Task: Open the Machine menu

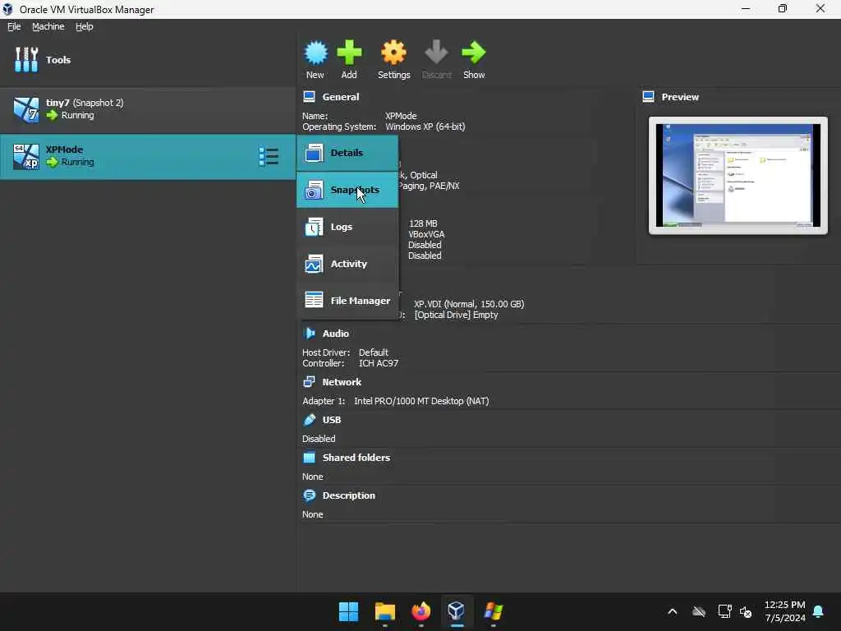Action: (48, 26)
